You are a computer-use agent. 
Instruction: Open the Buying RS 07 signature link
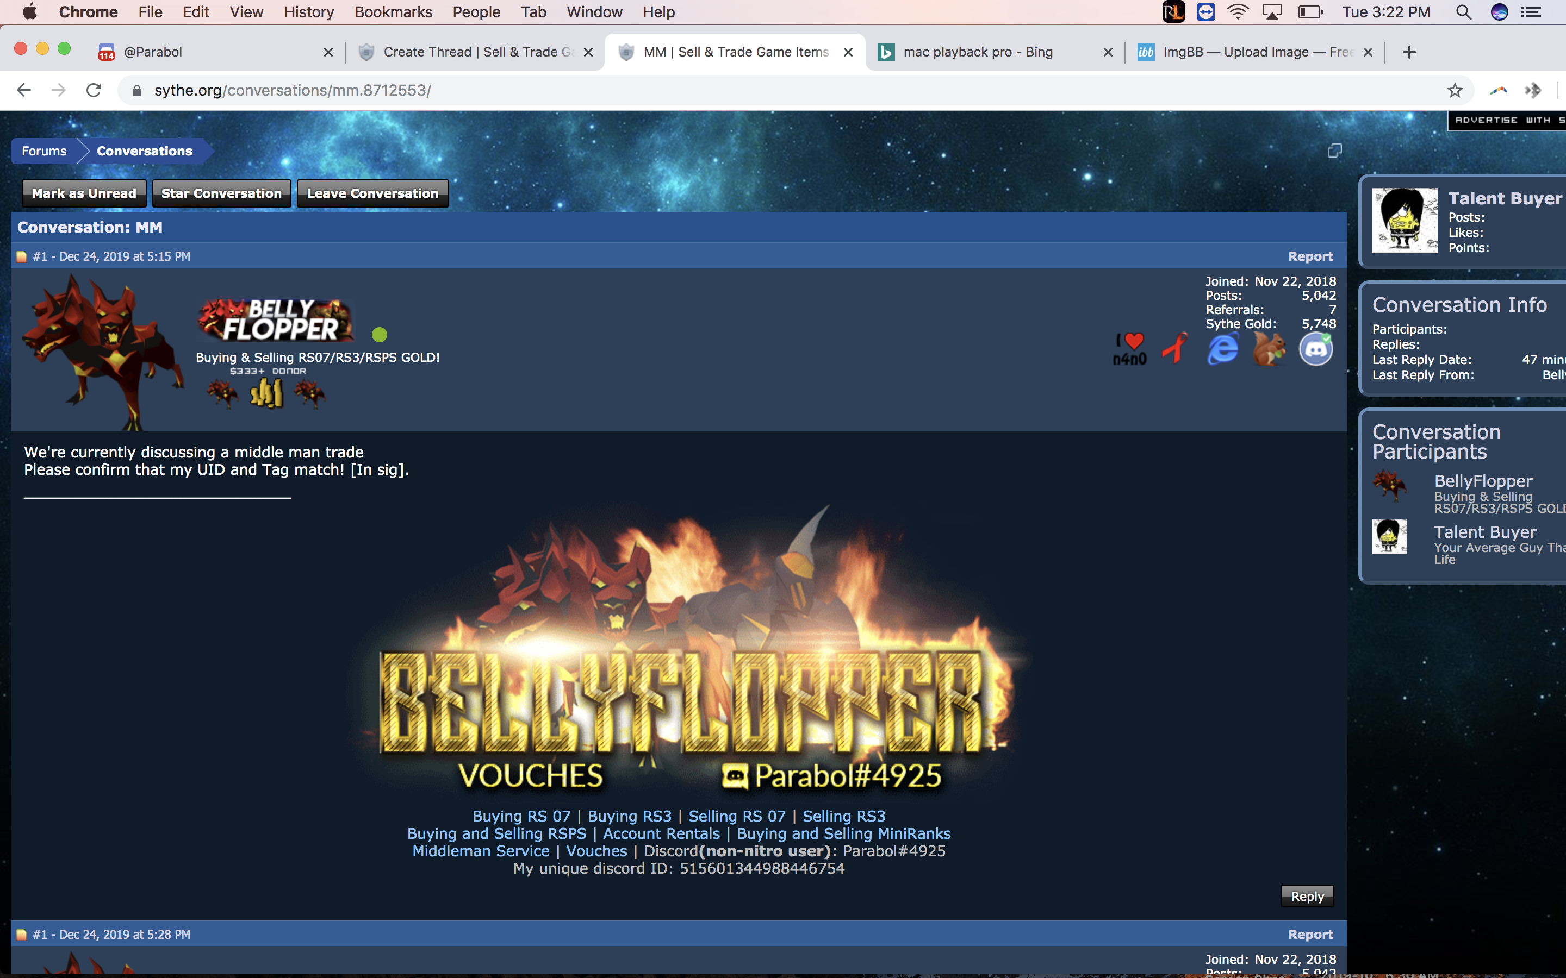click(521, 816)
